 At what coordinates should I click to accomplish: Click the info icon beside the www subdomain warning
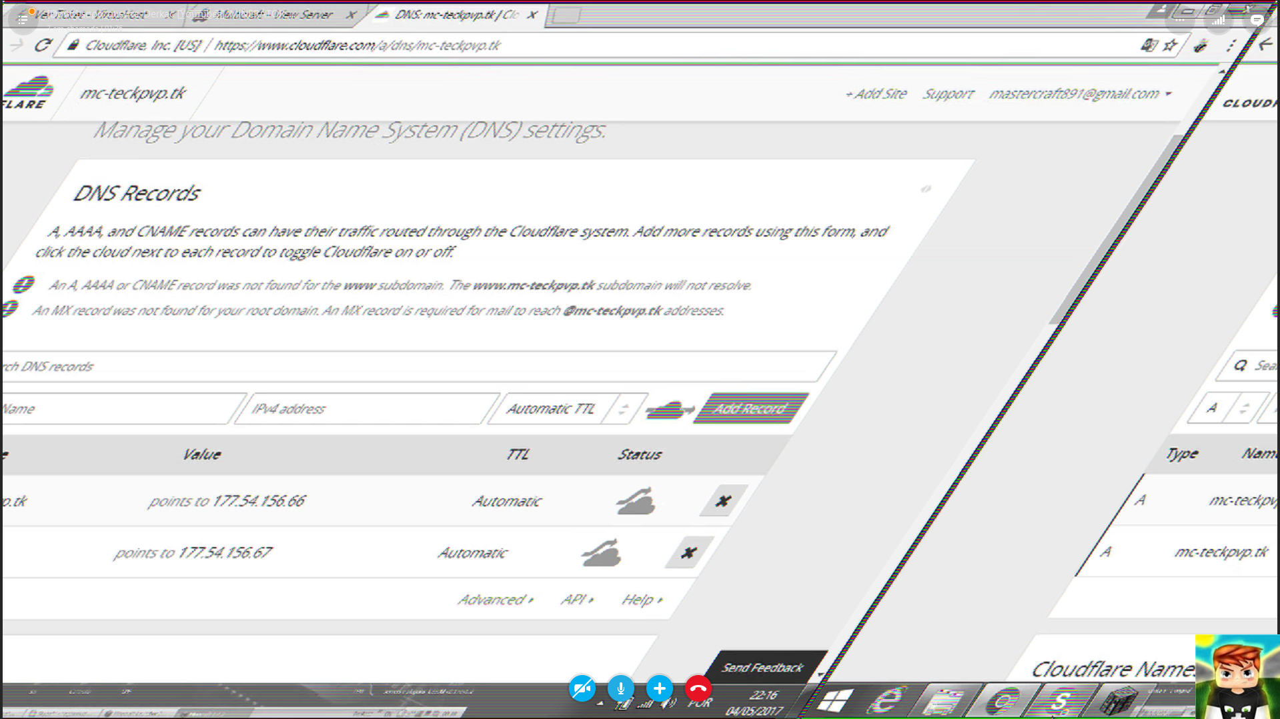23,285
